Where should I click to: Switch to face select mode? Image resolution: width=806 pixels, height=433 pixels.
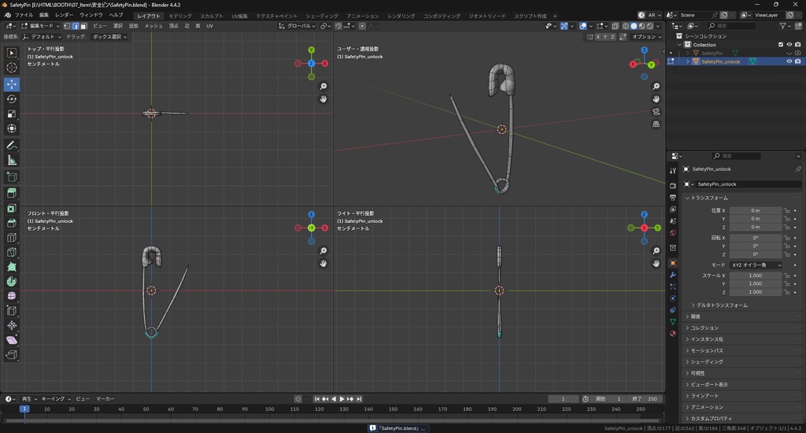coord(83,26)
